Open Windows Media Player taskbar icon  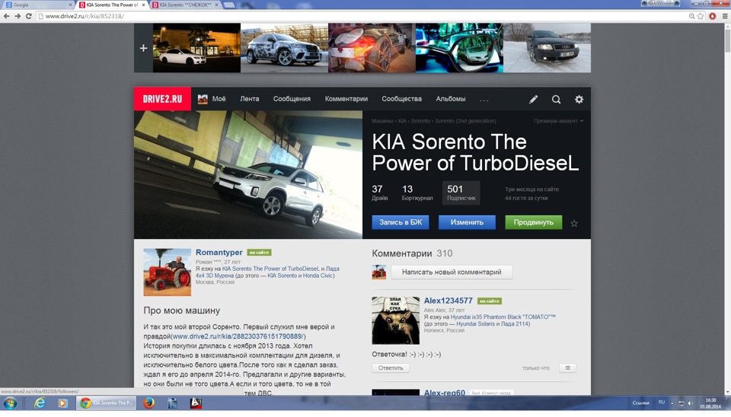pos(62,403)
